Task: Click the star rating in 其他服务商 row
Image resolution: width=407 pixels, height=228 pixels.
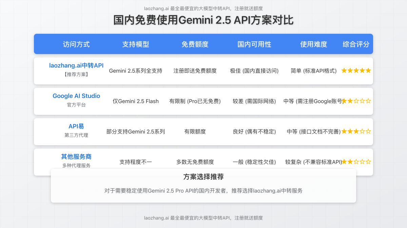Action: pyautogui.click(x=356, y=162)
